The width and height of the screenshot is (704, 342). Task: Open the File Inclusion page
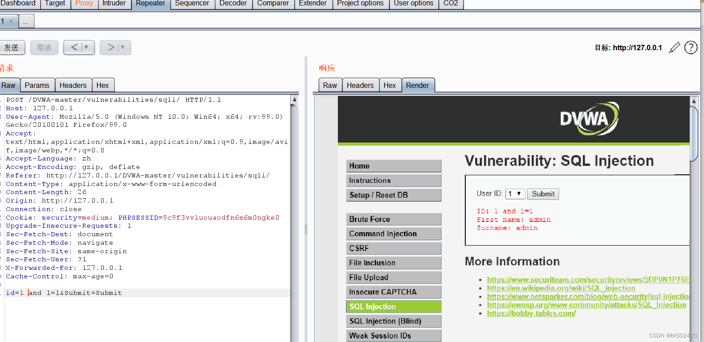394,263
